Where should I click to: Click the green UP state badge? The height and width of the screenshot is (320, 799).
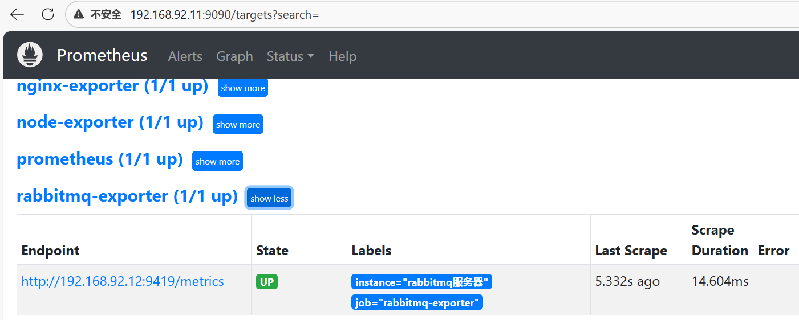pos(267,282)
